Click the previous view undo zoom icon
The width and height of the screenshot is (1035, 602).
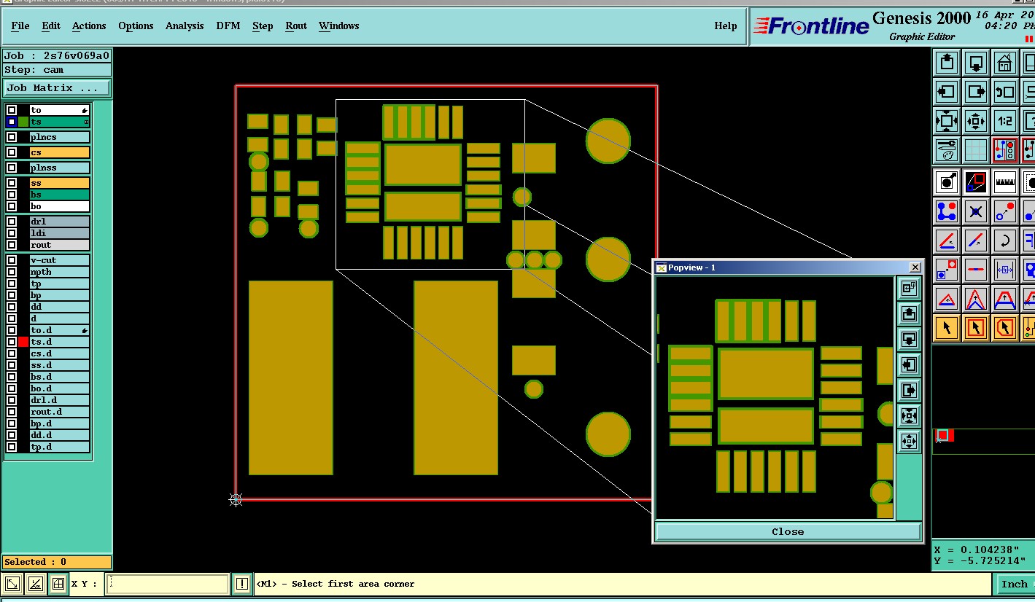coord(1005,92)
